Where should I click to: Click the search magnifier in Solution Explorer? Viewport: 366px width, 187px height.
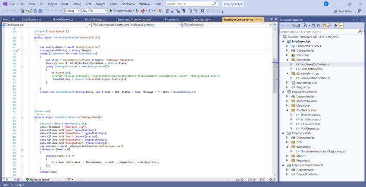pyautogui.click(x=360, y=32)
